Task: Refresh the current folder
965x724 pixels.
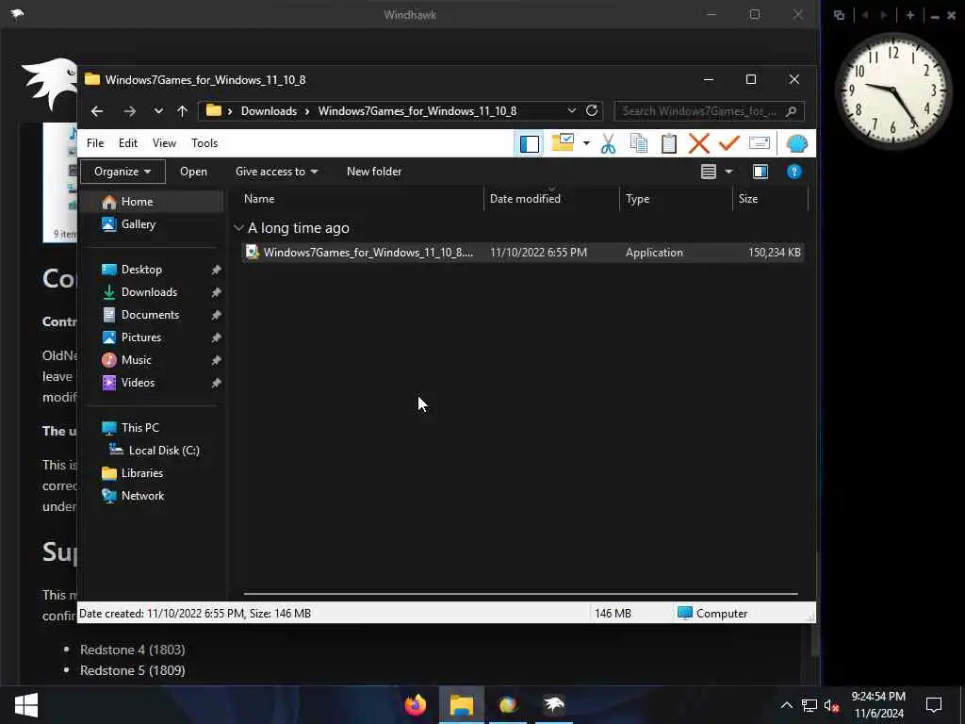Action: 592,111
